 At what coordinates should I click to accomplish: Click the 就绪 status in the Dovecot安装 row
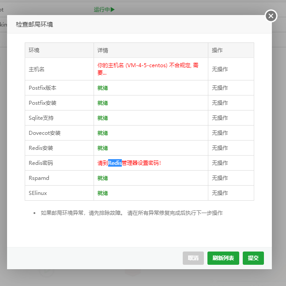click(x=102, y=133)
